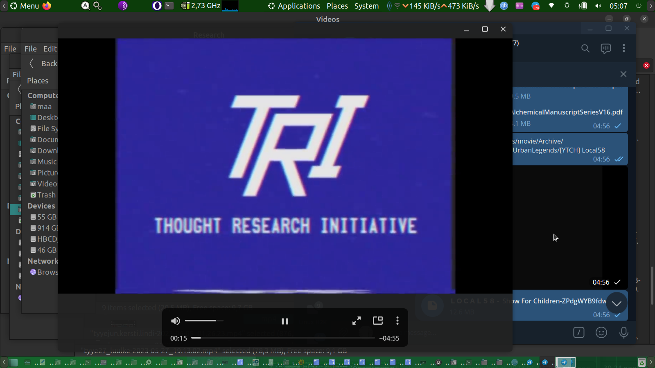Close the Telegram pinned bar with X
The width and height of the screenshot is (655, 368).
click(x=623, y=74)
